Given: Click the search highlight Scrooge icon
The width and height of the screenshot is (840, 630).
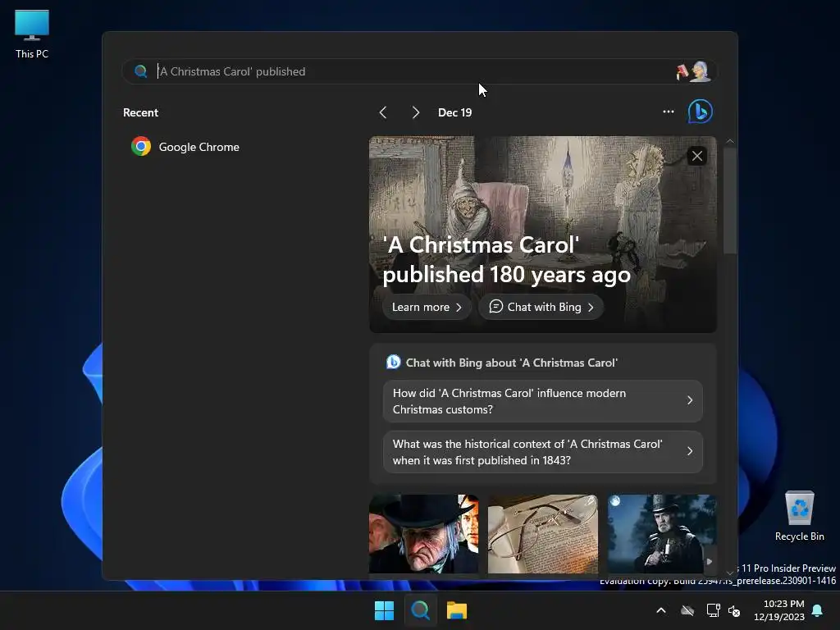Looking at the screenshot, I should pos(694,71).
